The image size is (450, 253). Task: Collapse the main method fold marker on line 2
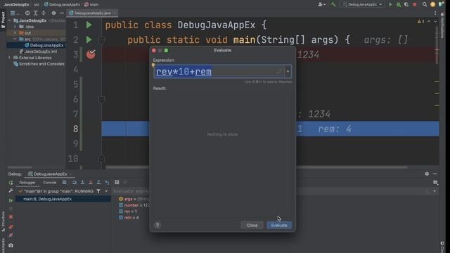[x=101, y=40]
